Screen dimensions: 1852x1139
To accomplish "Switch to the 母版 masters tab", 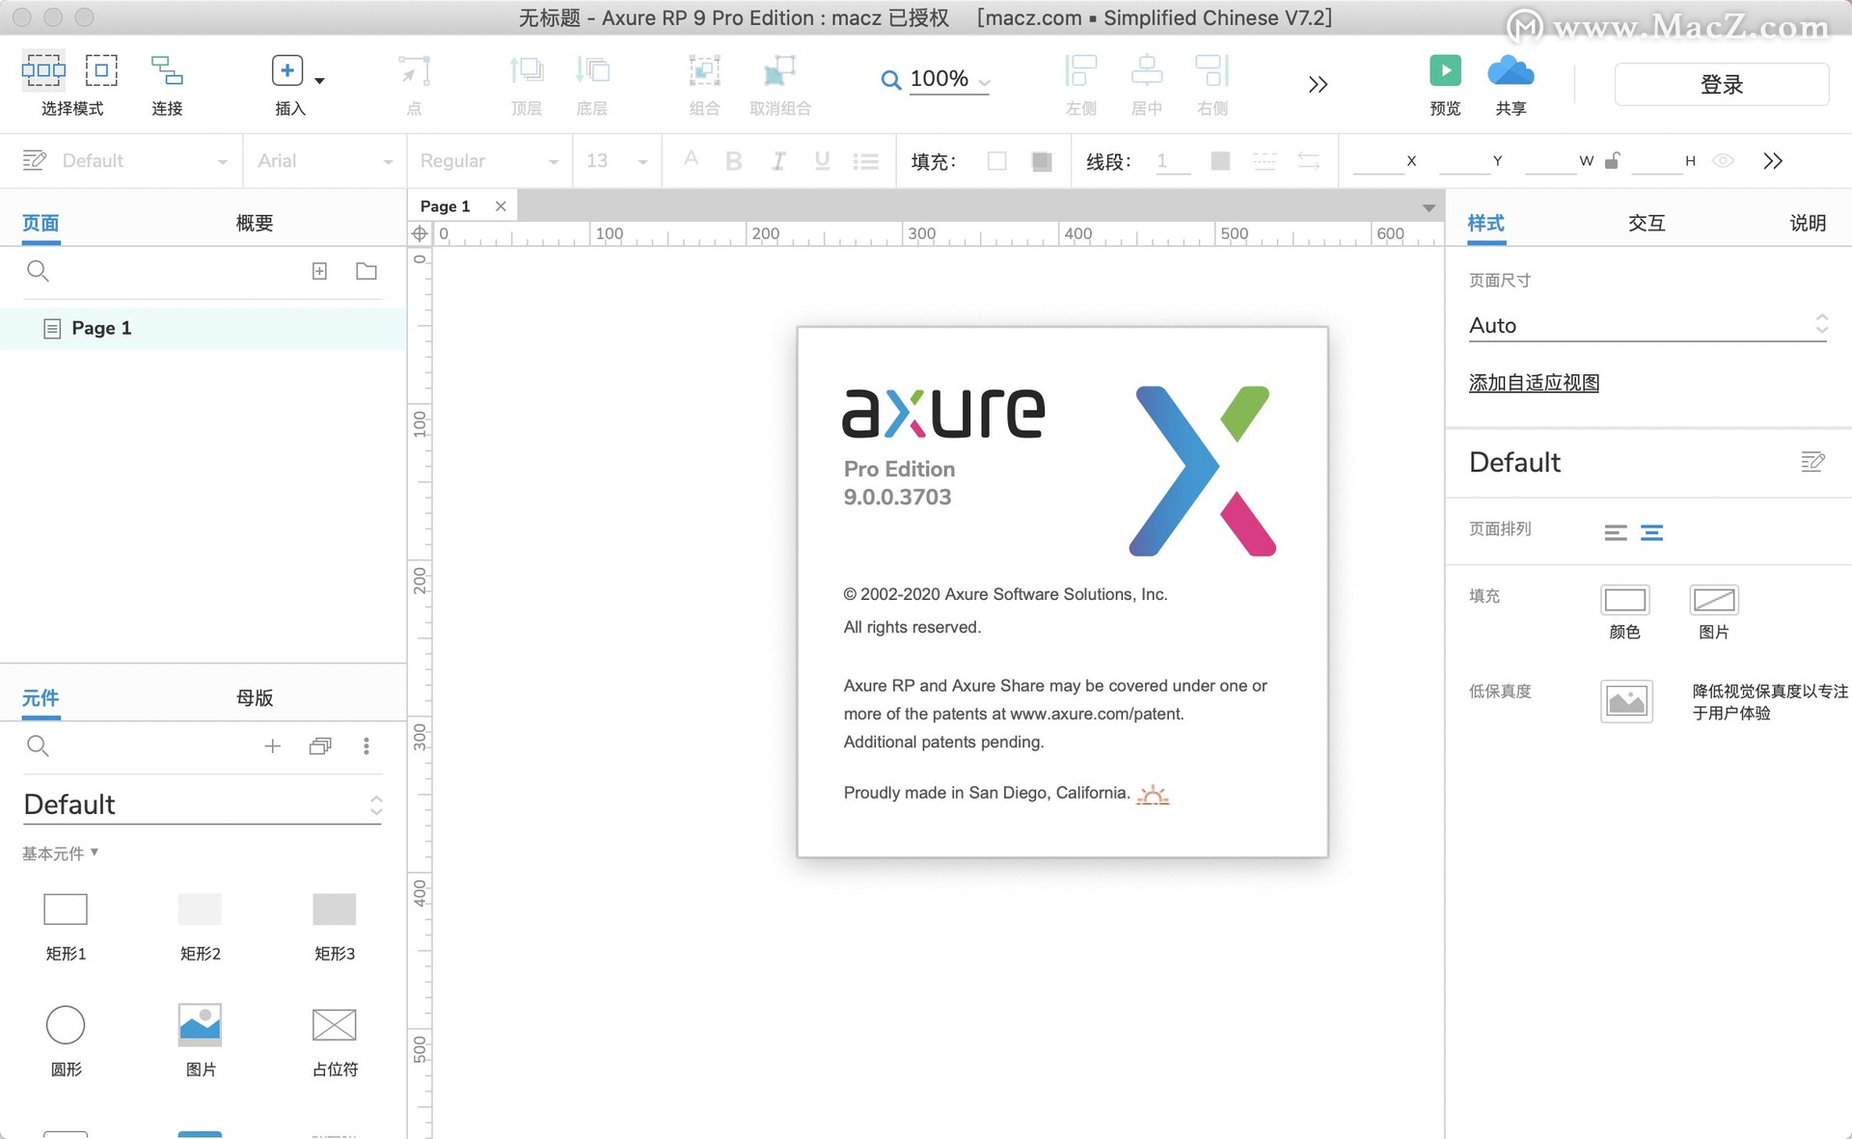I will click(255, 698).
